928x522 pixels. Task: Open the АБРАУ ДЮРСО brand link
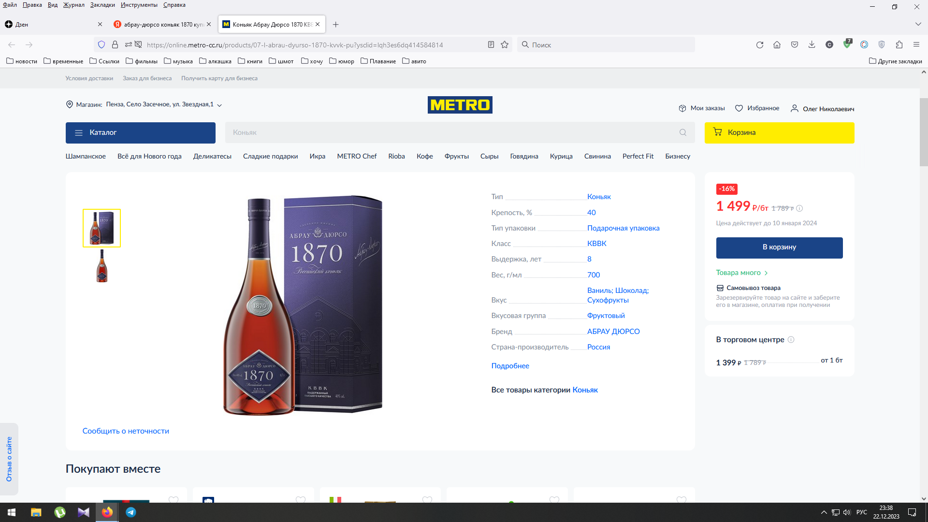613,332
